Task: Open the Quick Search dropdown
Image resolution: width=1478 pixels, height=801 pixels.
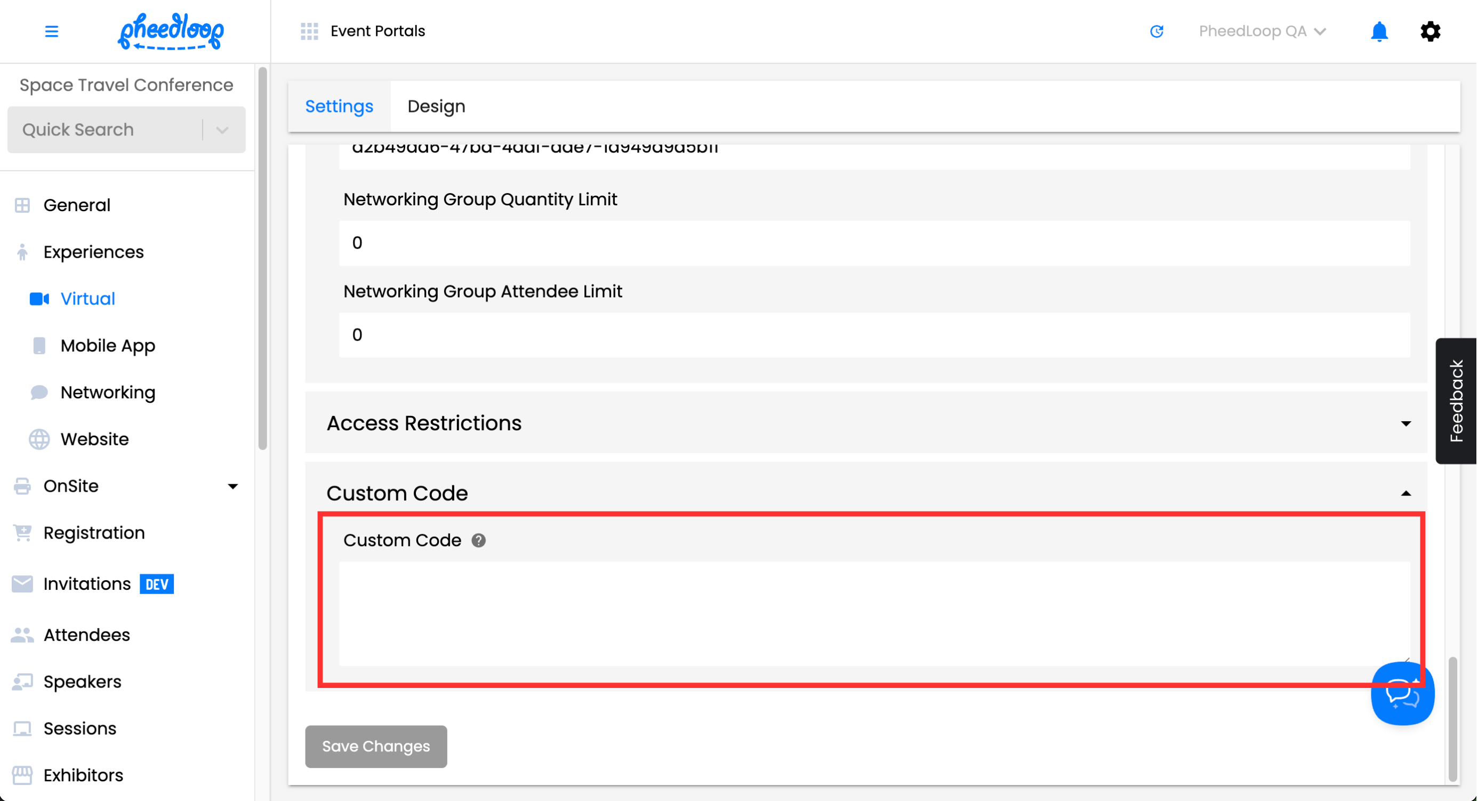Action: pyautogui.click(x=223, y=130)
